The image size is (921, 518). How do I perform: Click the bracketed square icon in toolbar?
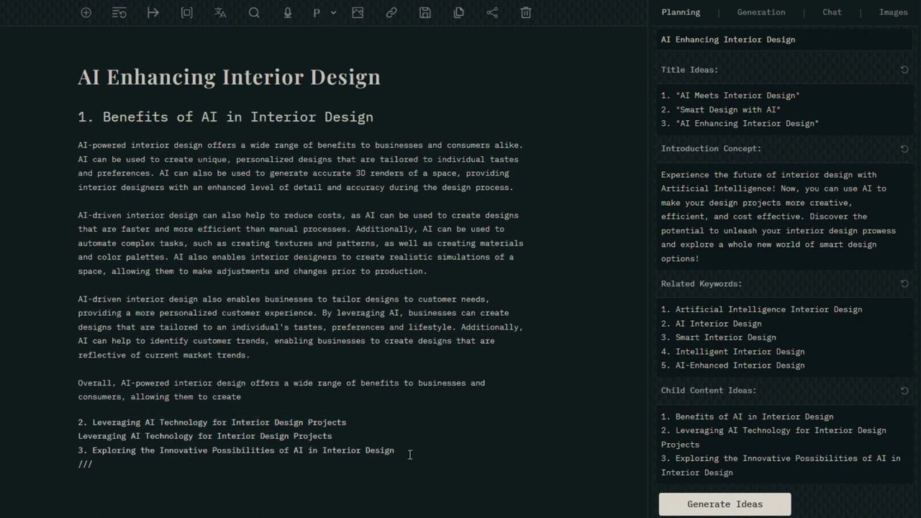pyautogui.click(x=187, y=12)
